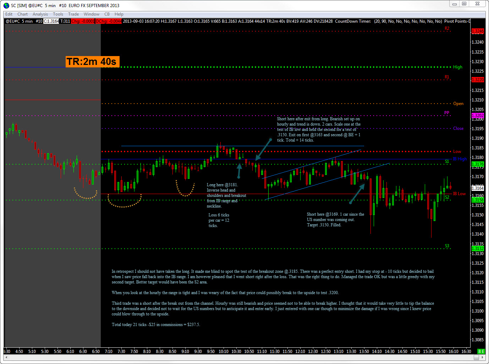Close the Sierra Chart window

pyautogui.click(x=478, y=4)
